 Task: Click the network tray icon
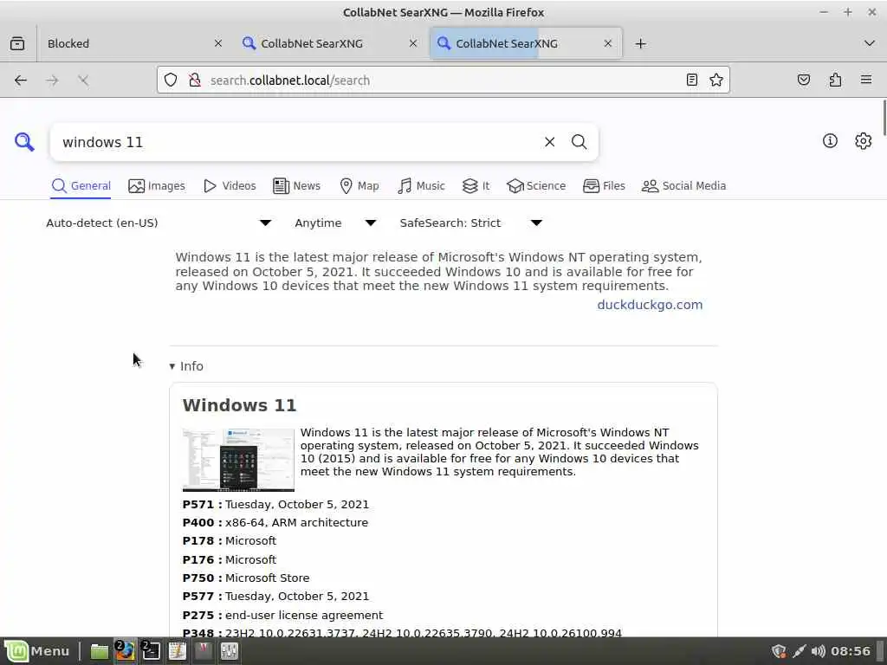click(x=799, y=651)
